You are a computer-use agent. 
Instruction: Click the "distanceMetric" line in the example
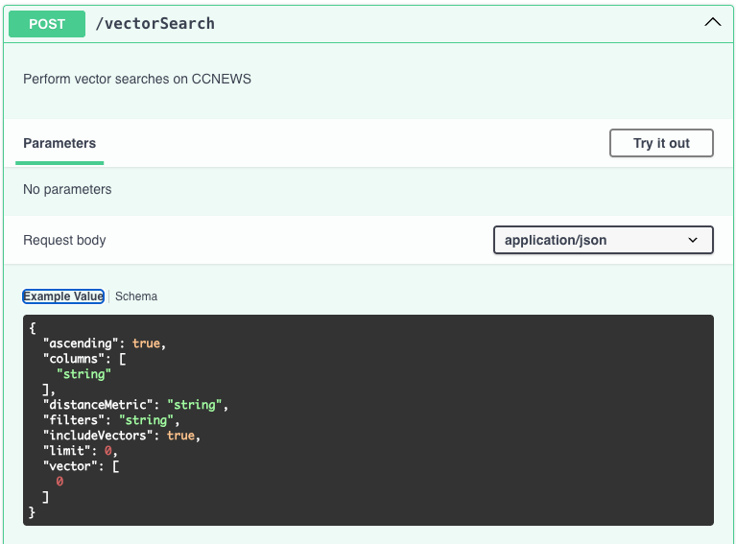pyautogui.click(x=134, y=405)
